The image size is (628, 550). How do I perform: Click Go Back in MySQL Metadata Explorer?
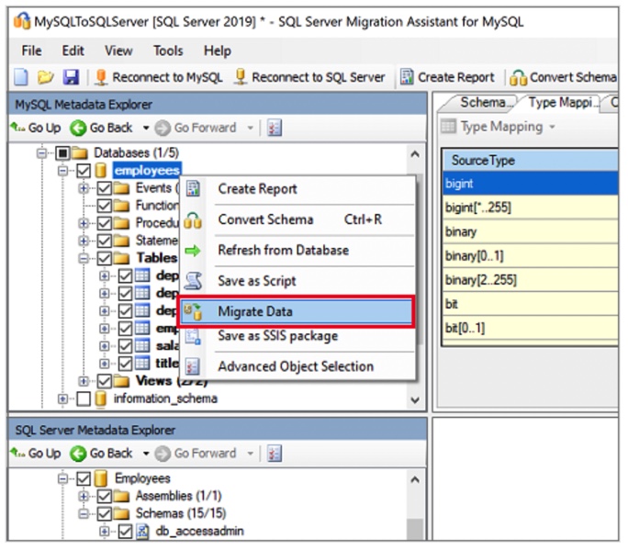click(x=101, y=128)
